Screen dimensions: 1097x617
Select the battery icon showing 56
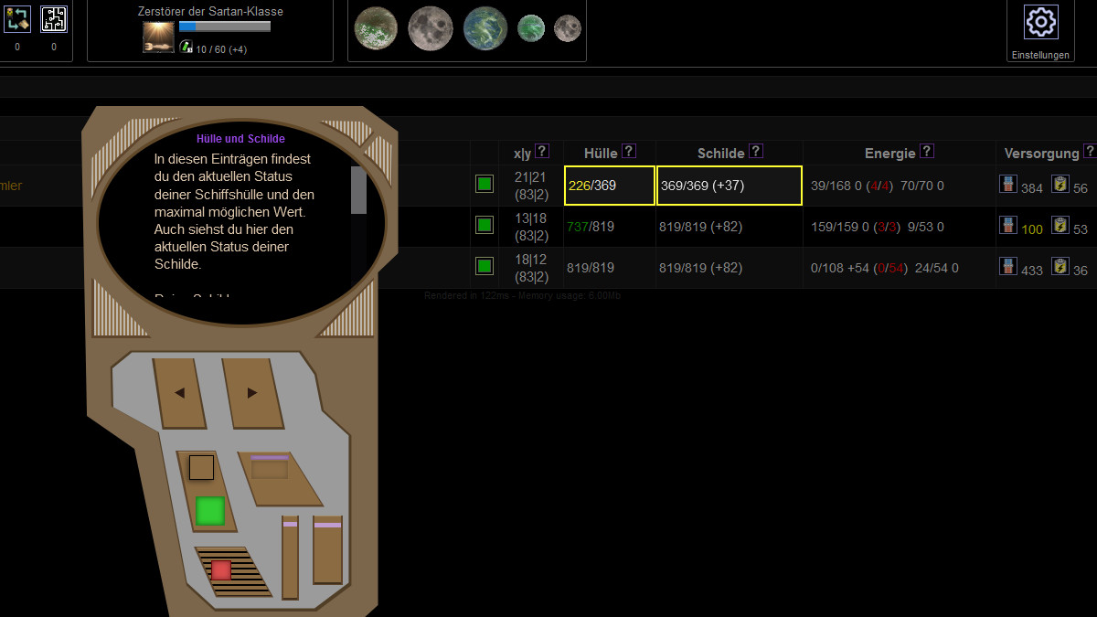1060,184
